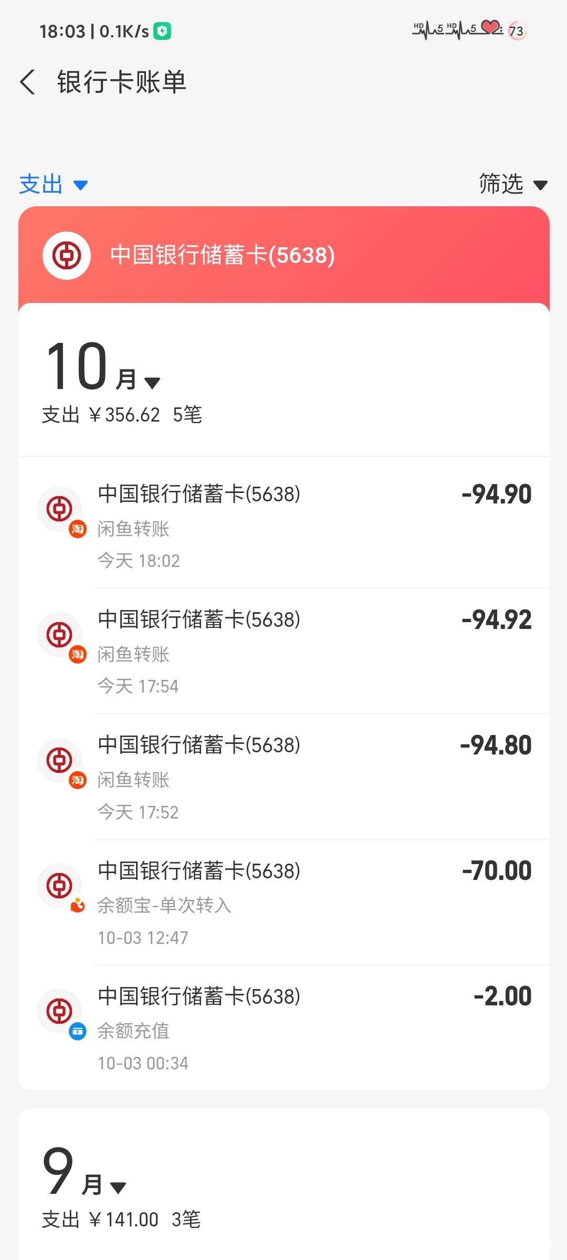Tap the Bank of China logo in red header
Screen dimensions: 567x1260
click(x=67, y=256)
